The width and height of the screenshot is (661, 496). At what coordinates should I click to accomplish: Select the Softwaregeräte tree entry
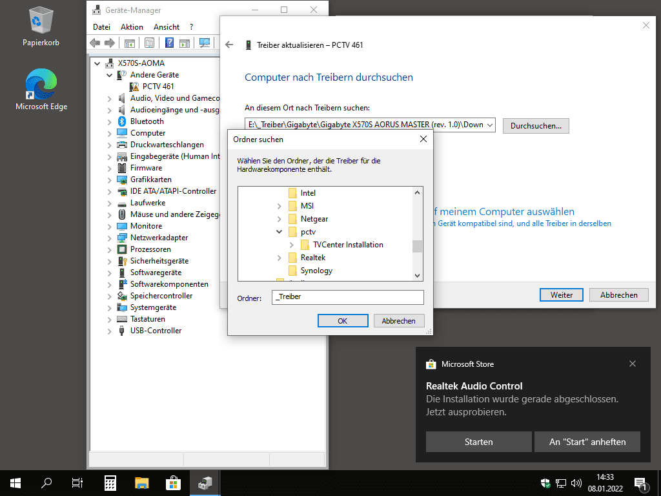(156, 273)
